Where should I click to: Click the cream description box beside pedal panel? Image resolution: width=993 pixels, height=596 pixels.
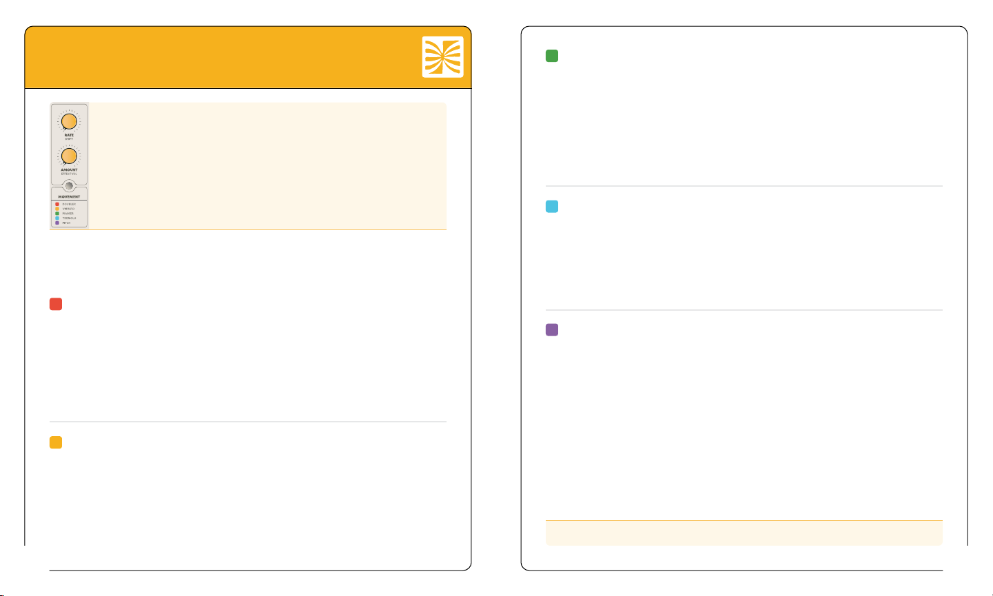click(268, 166)
